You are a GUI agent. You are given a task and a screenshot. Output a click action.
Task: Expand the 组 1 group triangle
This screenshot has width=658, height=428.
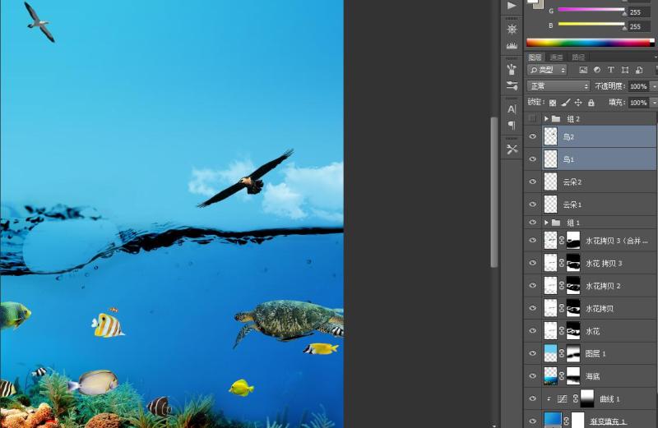(546, 222)
